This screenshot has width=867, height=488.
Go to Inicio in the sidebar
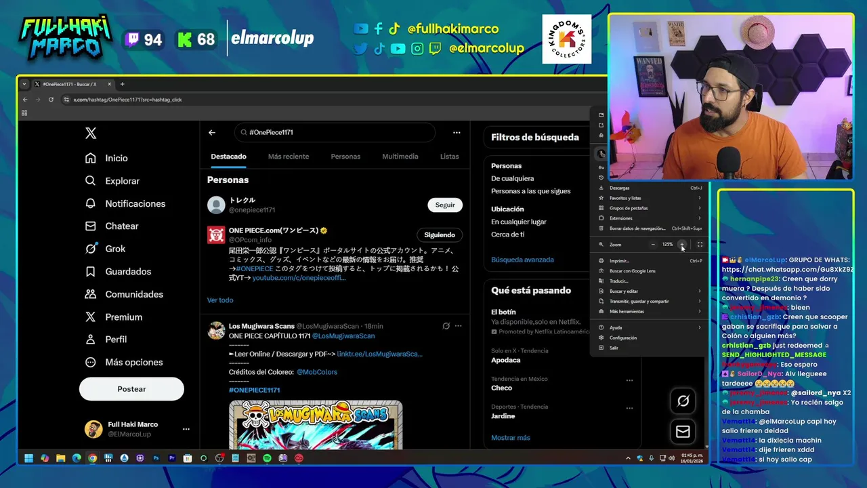[106, 158]
